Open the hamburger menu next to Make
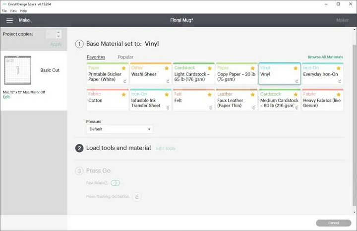This screenshot has height=231, width=357. (x=9, y=20)
